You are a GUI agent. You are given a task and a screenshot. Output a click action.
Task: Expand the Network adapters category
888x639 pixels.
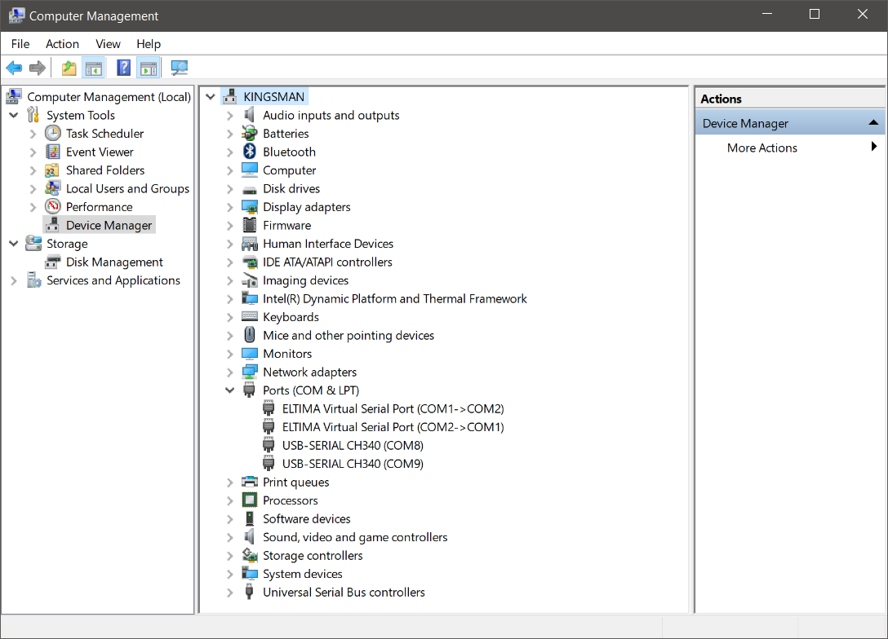pos(230,372)
